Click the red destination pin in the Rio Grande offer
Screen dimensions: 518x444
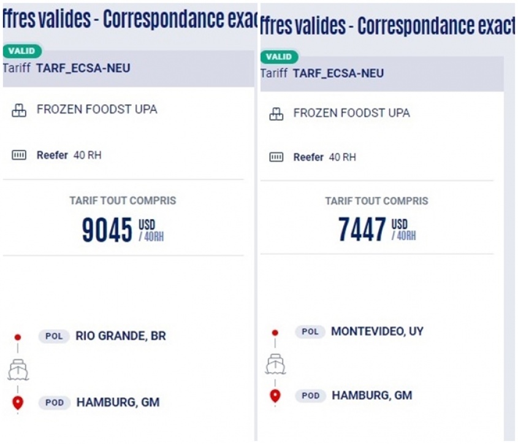coord(18,403)
